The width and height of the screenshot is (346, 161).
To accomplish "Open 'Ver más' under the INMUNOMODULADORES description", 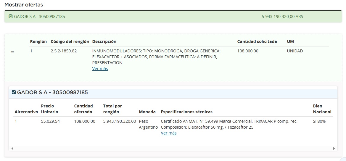I will click(x=100, y=69).
